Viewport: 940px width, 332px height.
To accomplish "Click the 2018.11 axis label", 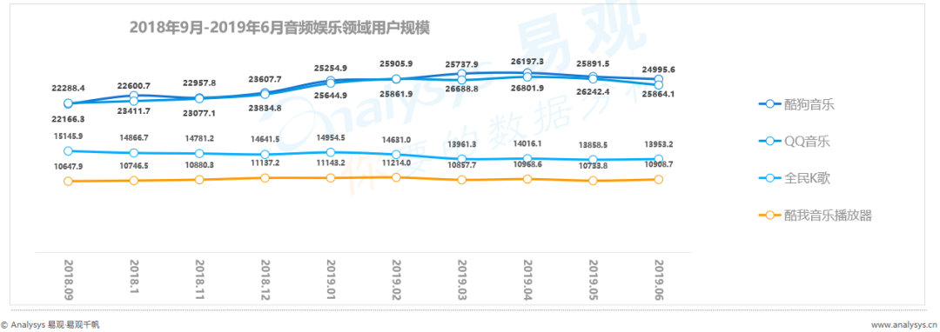I will (x=199, y=279).
